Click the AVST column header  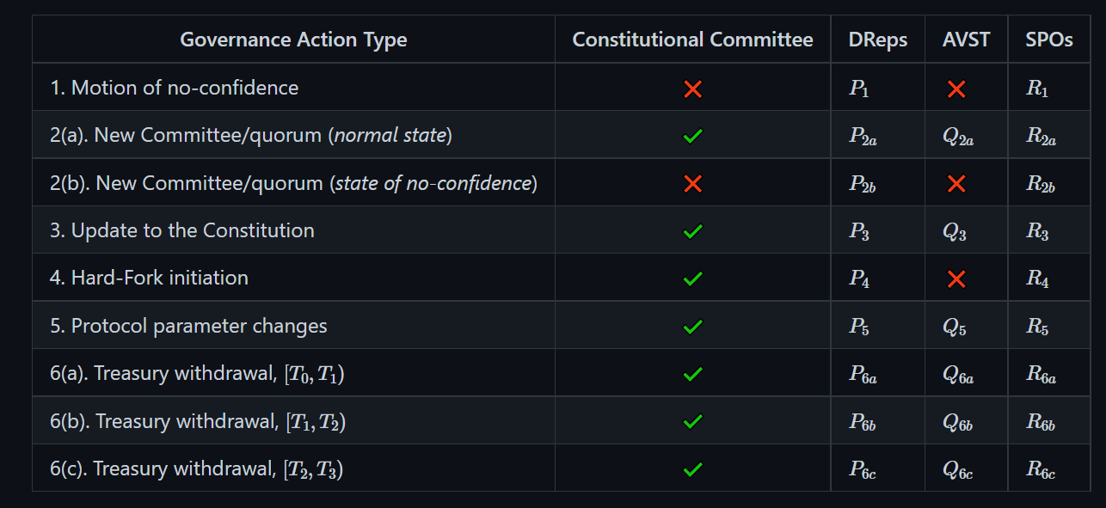[966, 40]
